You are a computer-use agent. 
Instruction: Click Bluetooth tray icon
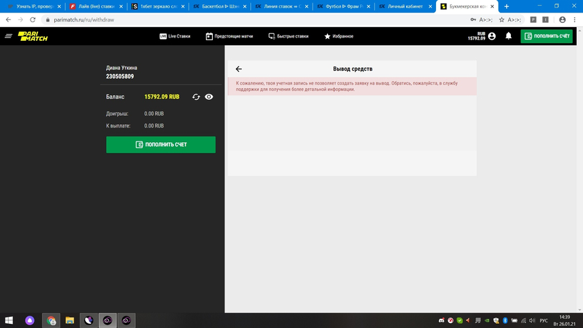coord(505,320)
